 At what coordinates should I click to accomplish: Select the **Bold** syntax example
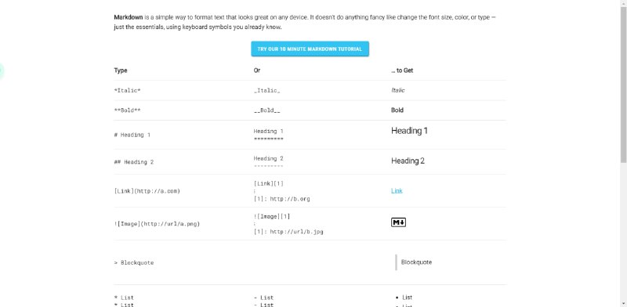pyautogui.click(x=127, y=110)
